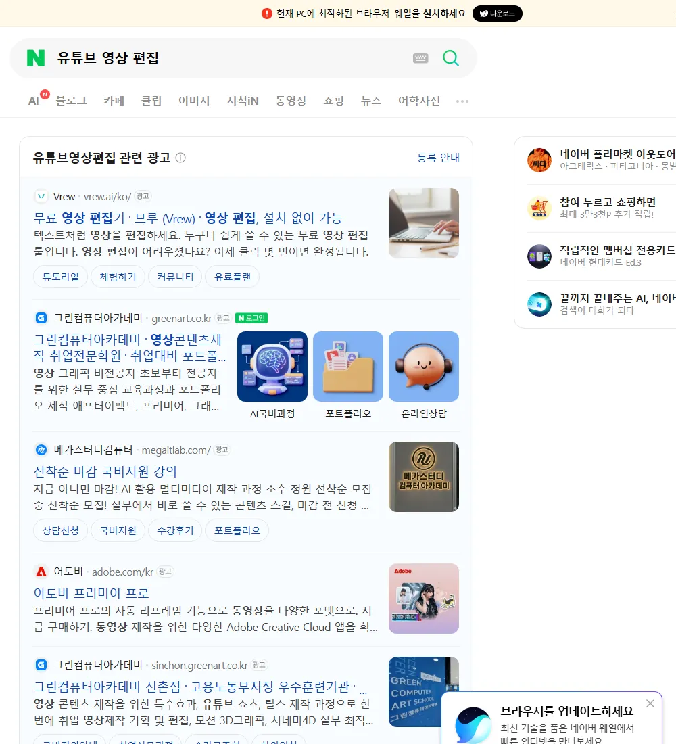Open the 선착순 마감 국비지원 강의 link
The image size is (676, 744).
tap(105, 471)
